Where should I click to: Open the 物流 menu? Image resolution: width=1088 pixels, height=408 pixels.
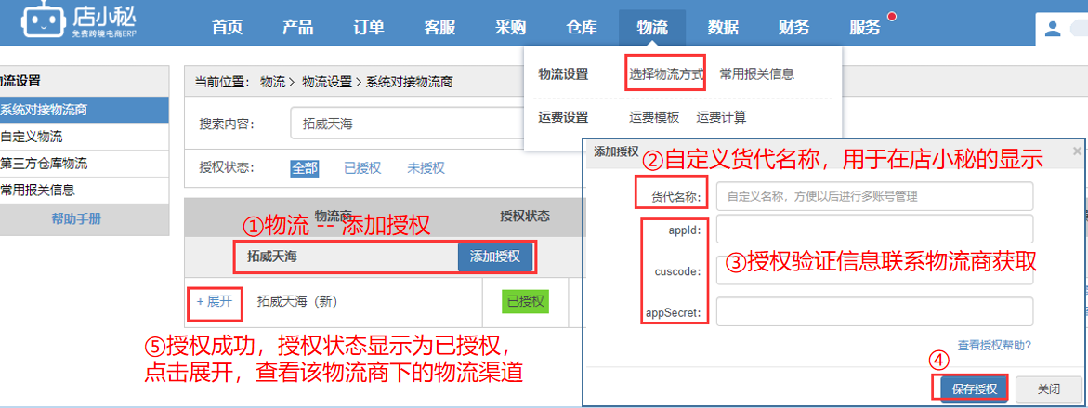(652, 28)
